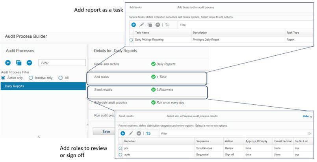Select Daily Privilege Reporting task row radio
This screenshot has height=162, width=317.
tap(131, 40)
